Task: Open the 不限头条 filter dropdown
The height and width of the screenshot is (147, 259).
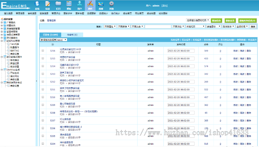Action: [x=138, y=26]
